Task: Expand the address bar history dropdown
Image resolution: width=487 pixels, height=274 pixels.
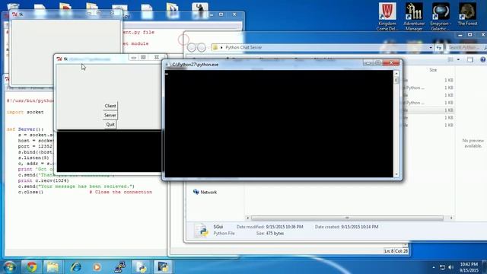Action: click(431, 47)
